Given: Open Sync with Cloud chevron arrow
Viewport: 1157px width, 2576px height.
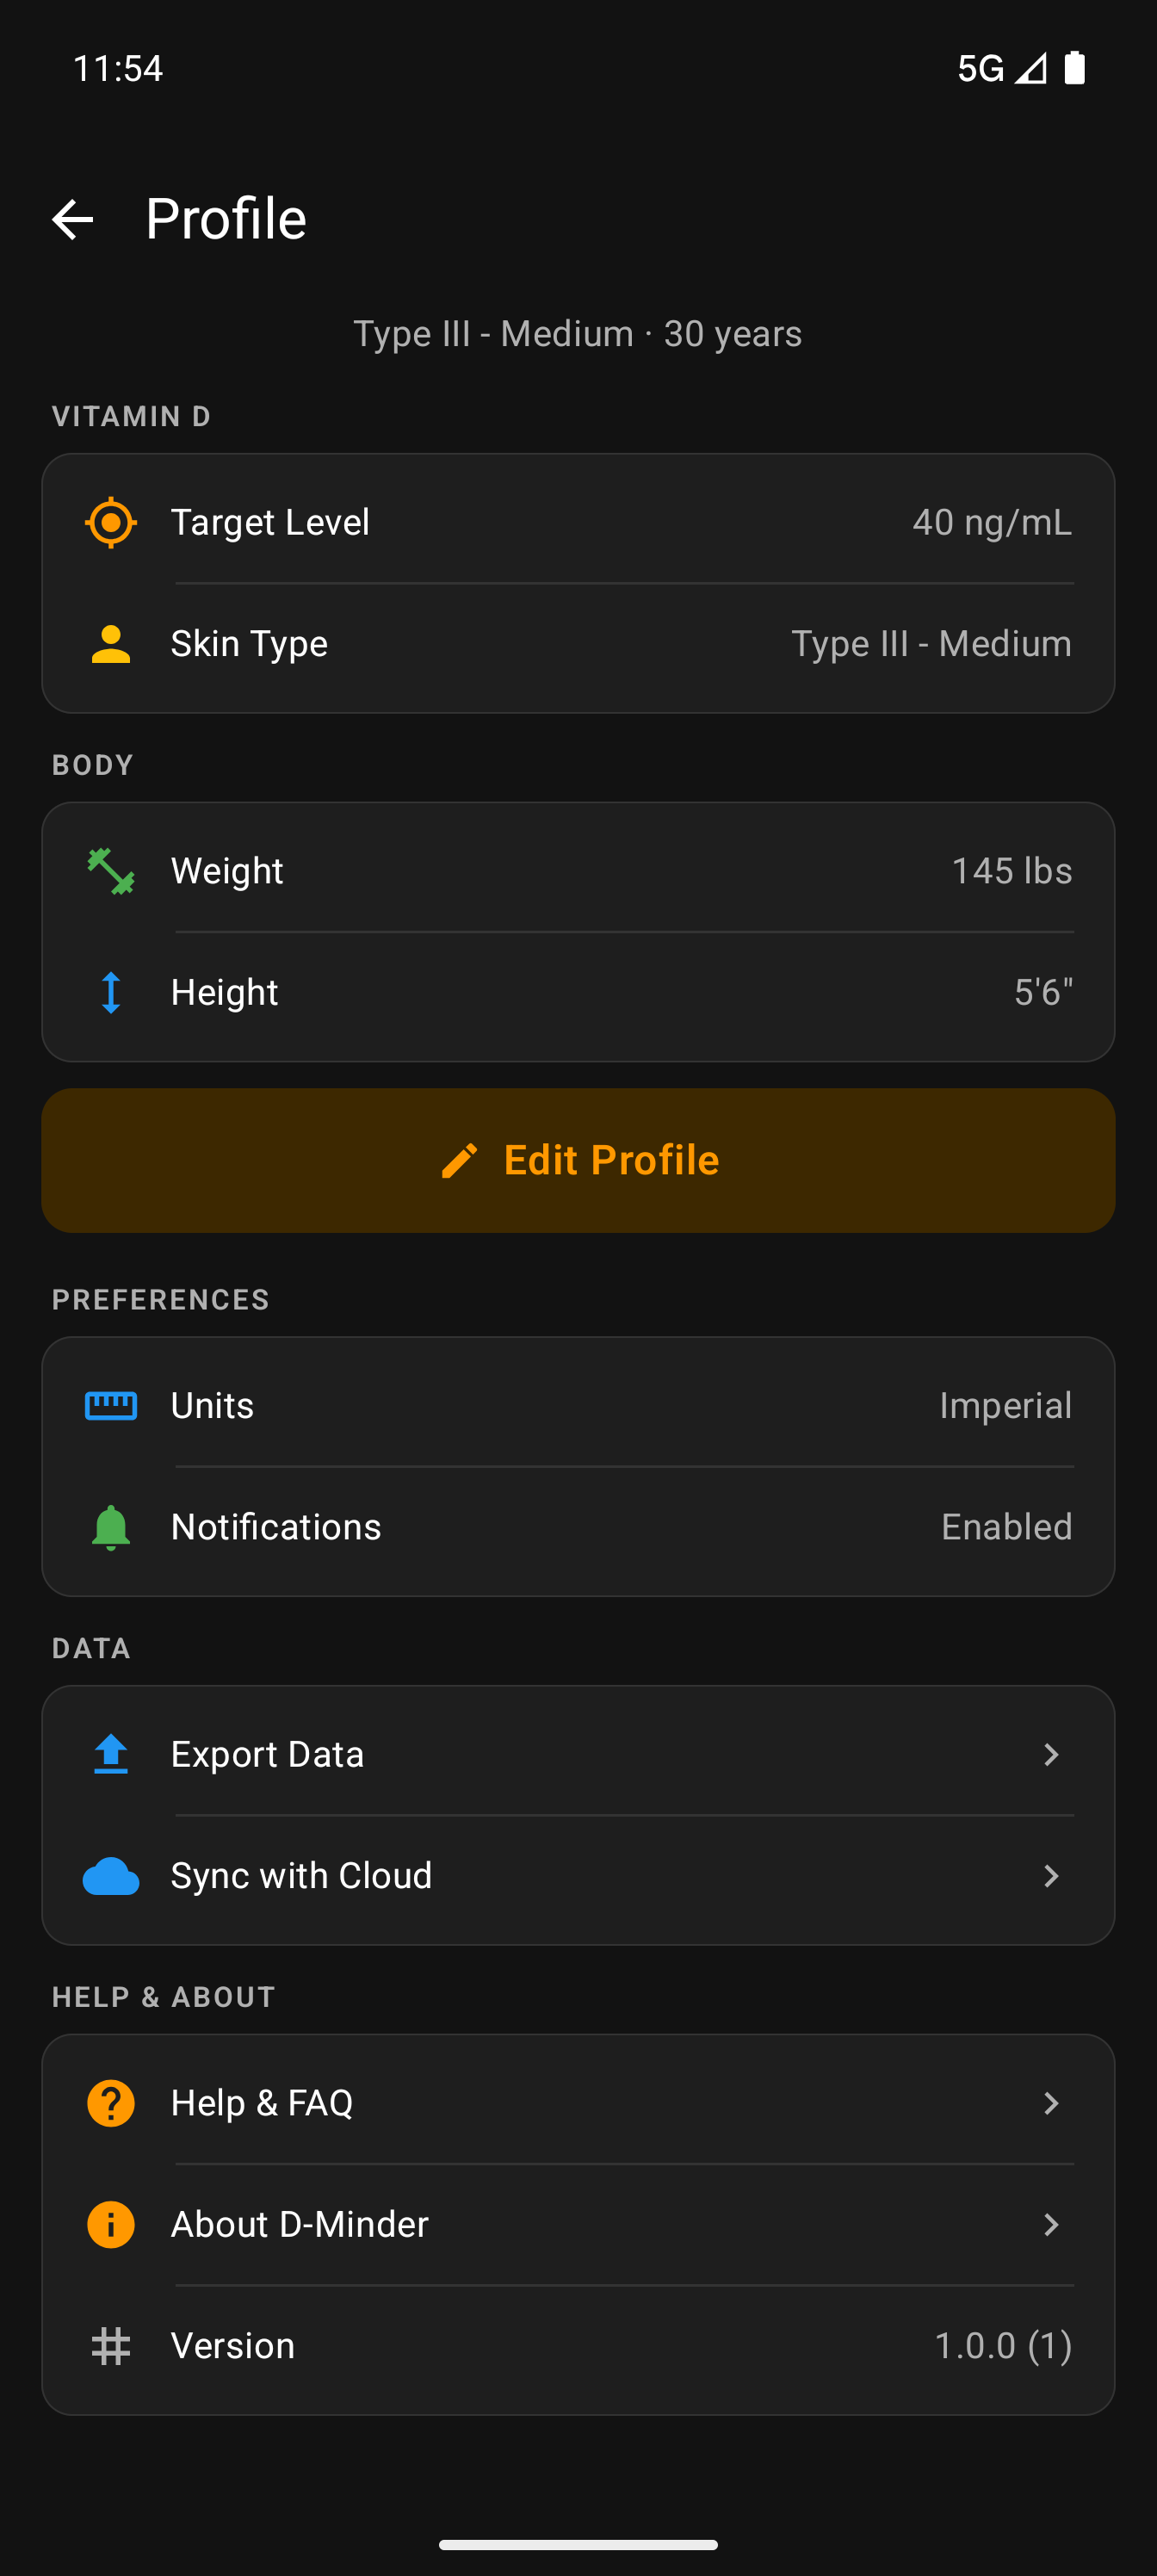Looking at the screenshot, I should (x=1050, y=1876).
